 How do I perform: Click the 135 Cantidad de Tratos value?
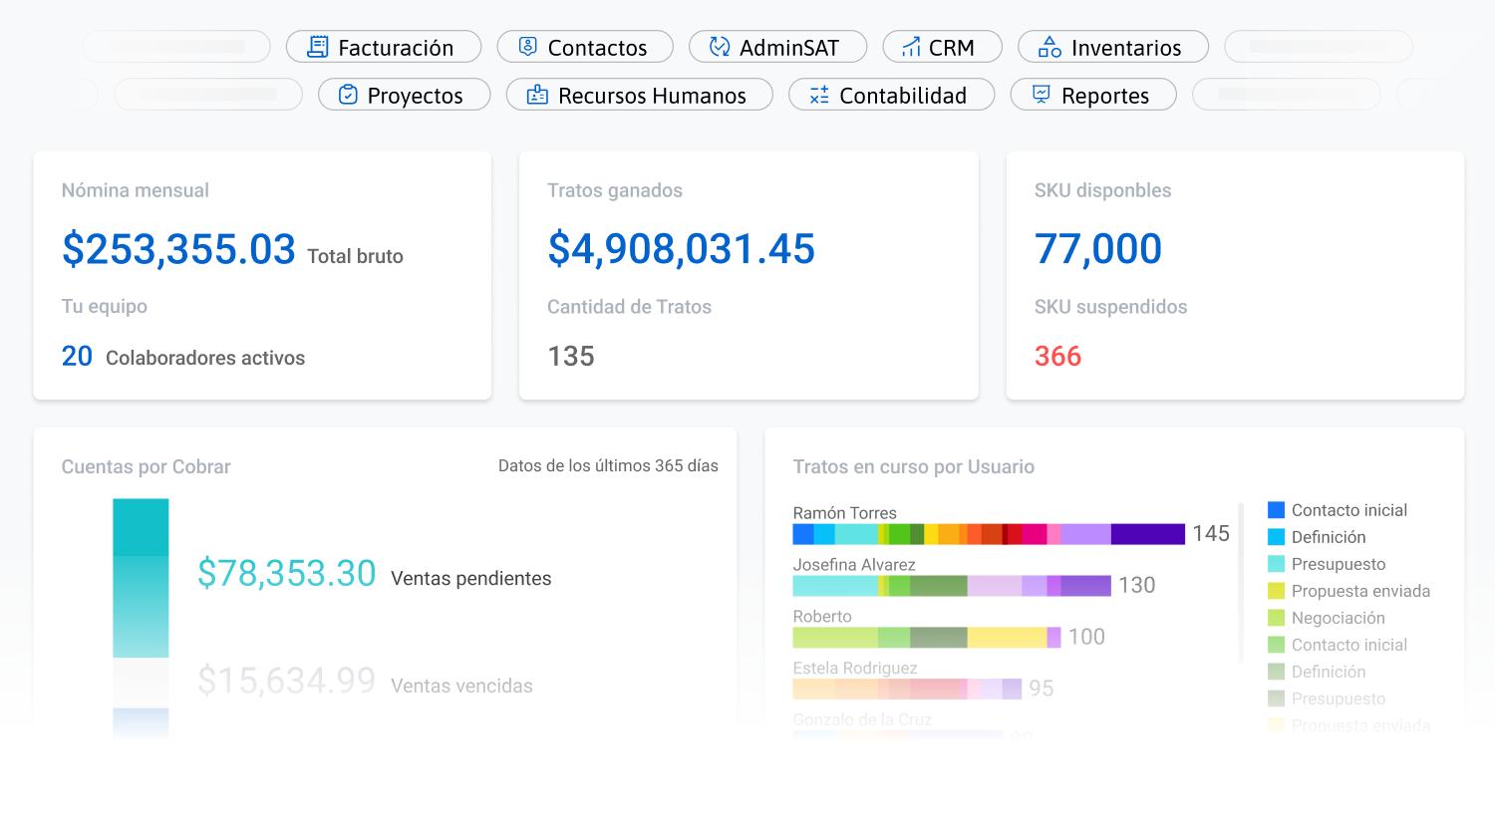pyautogui.click(x=571, y=356)
